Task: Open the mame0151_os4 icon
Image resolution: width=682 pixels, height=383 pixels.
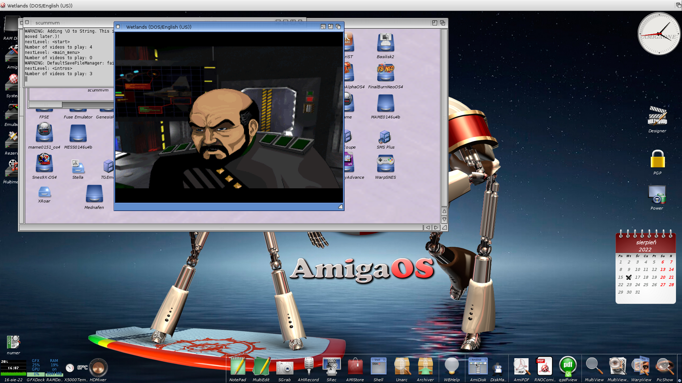Action: (x=44, y=132)
